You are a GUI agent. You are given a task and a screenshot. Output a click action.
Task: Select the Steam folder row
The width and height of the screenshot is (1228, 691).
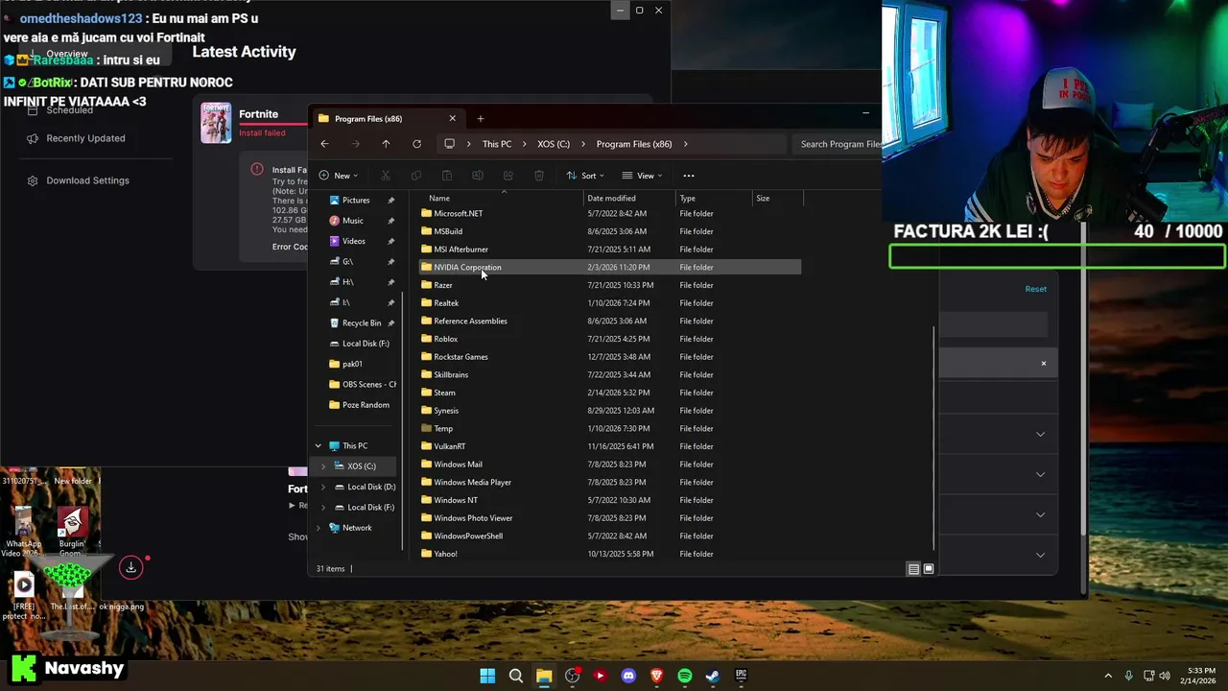[609, 393]
